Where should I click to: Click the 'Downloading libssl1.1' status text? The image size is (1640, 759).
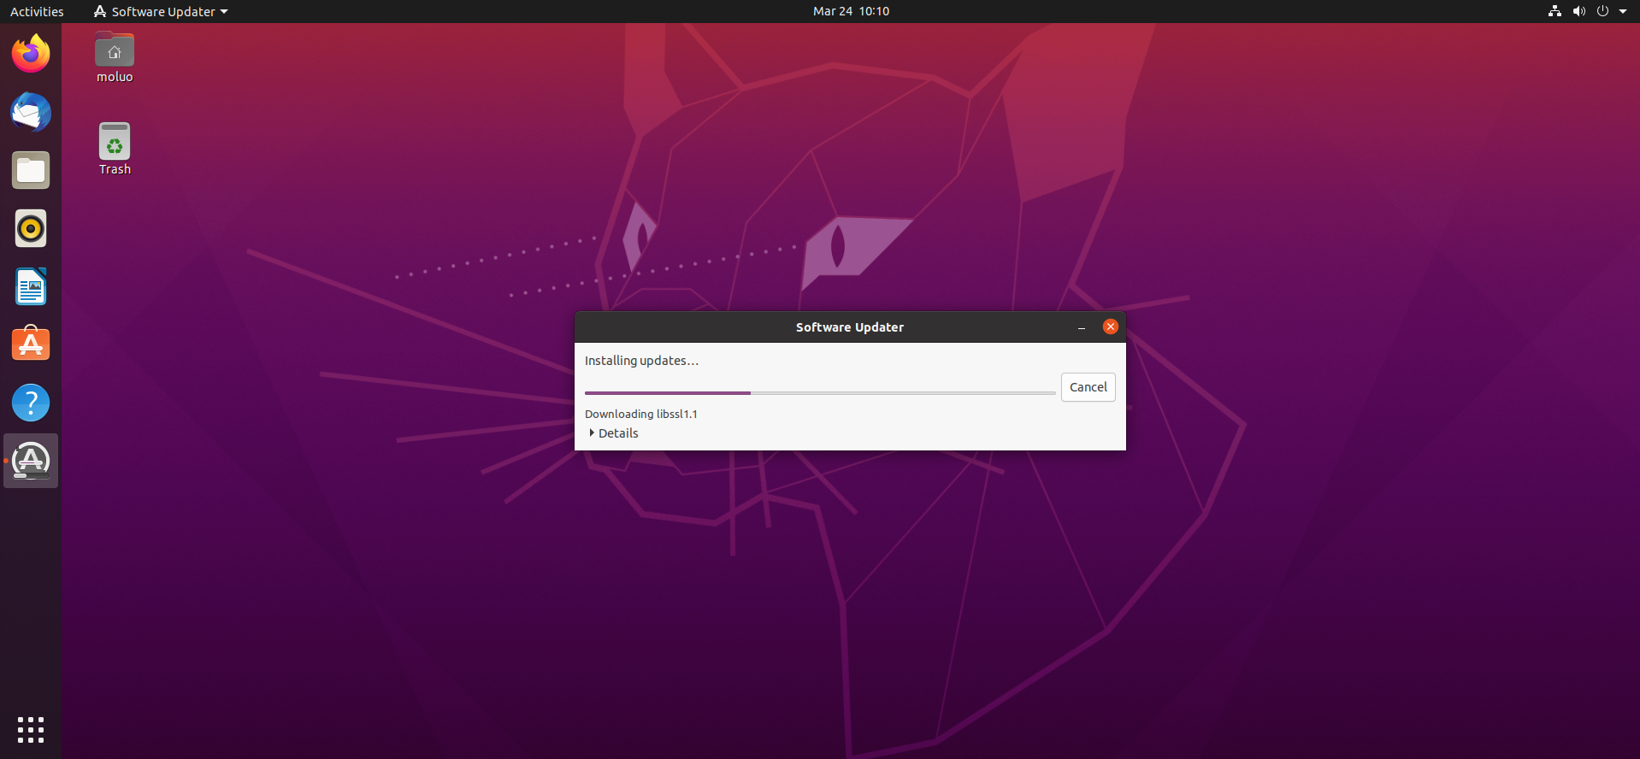(x=641, y=414)
